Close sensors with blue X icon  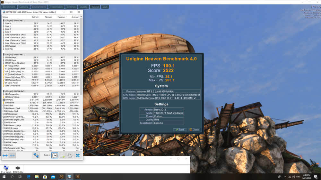(x=77, y=155)
